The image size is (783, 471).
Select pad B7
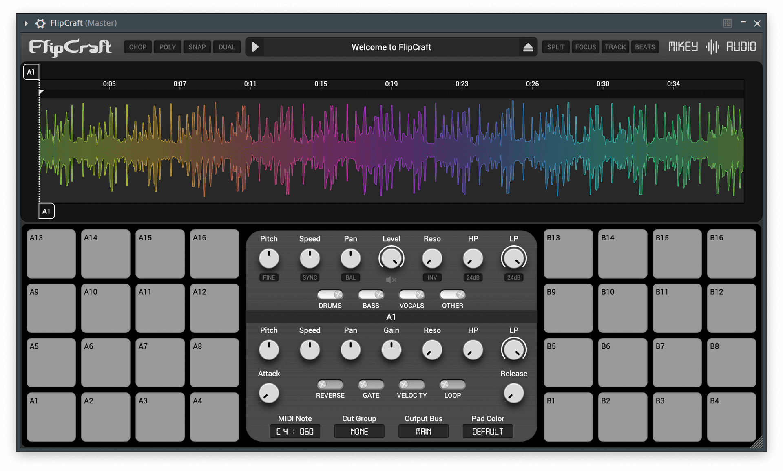point(677,363)
